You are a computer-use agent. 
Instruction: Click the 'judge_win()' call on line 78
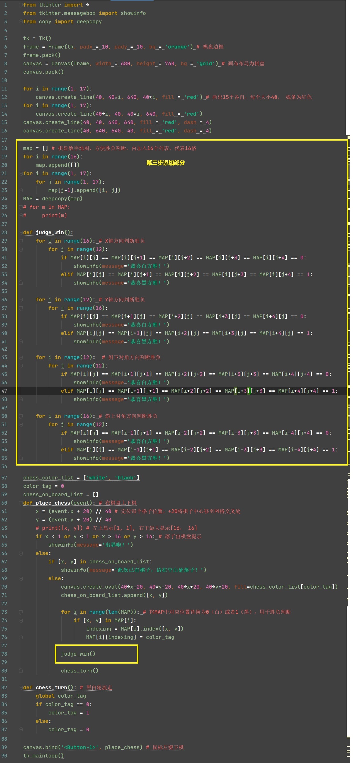pos(78,654)
